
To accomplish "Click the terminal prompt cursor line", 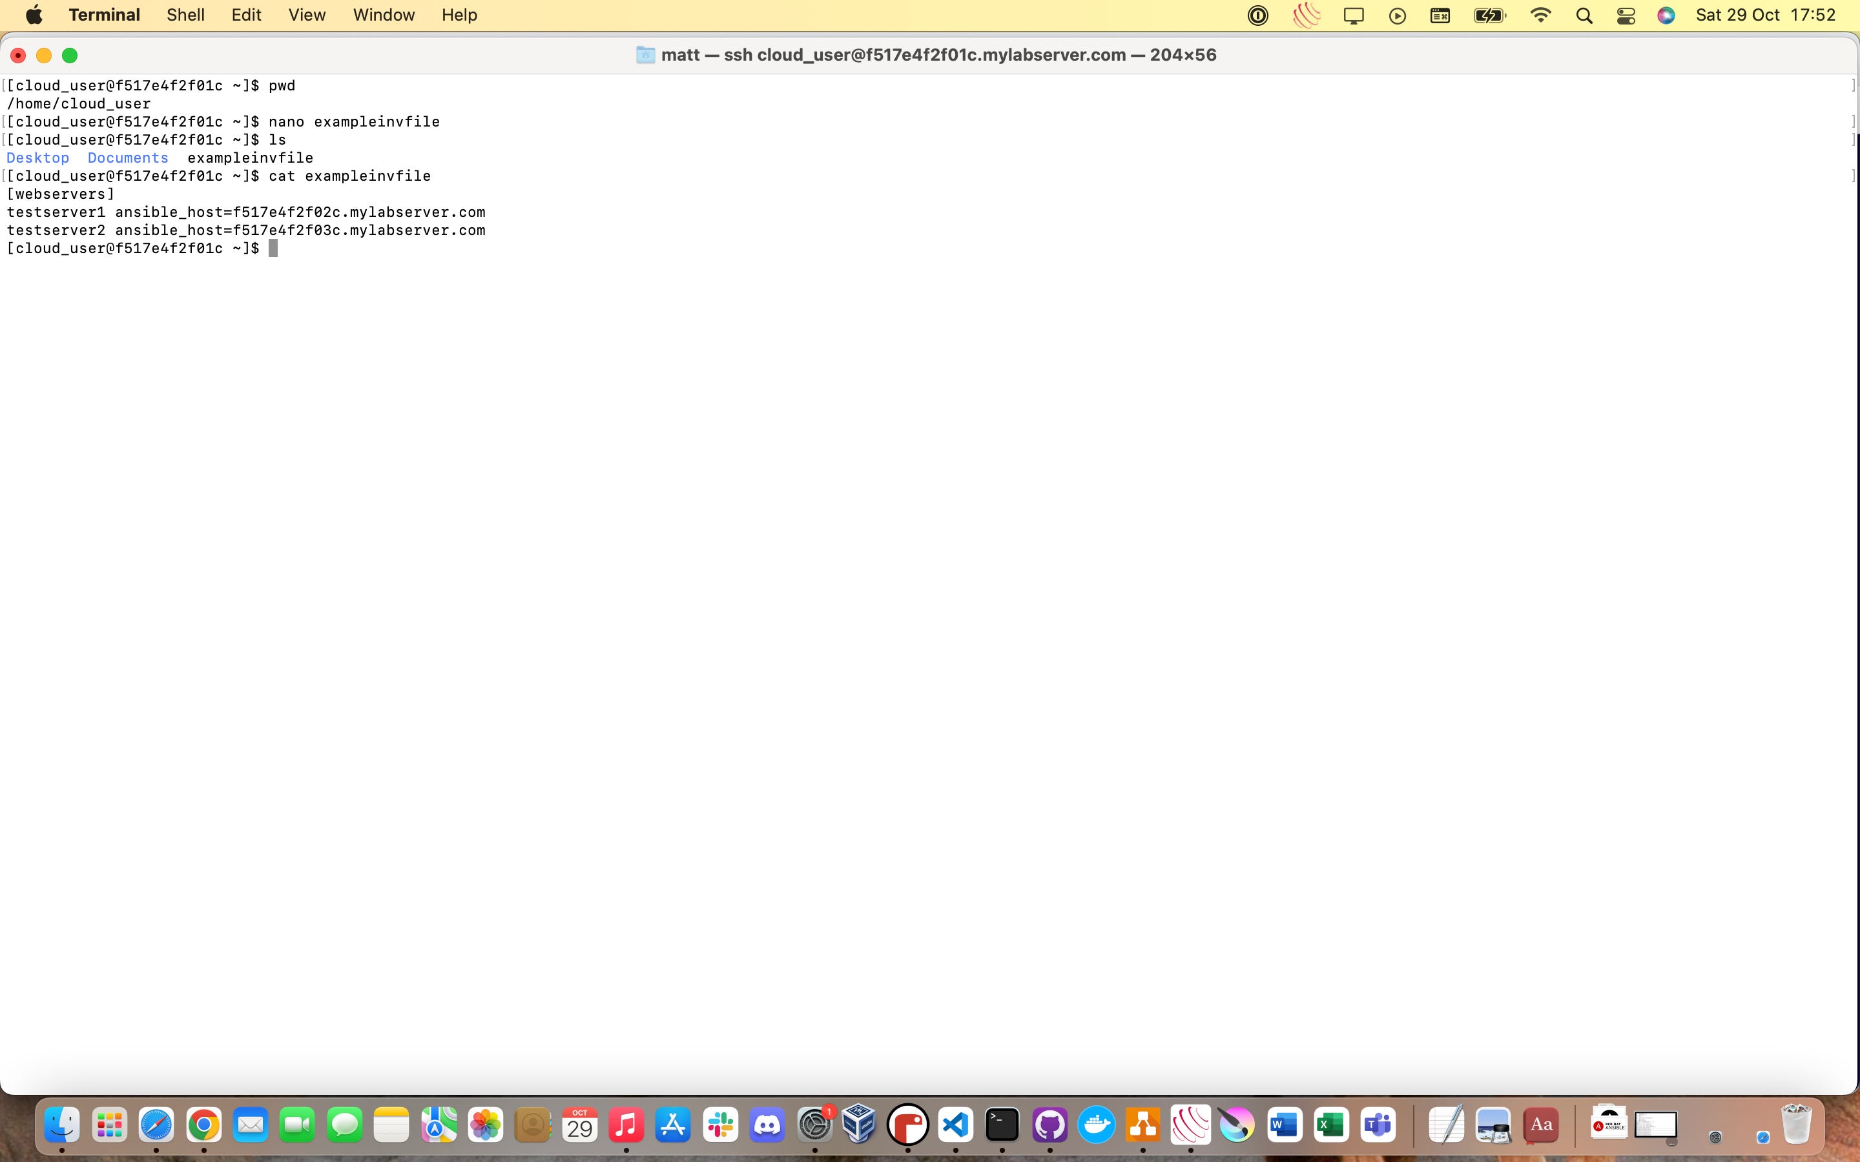I will [273, 249].
